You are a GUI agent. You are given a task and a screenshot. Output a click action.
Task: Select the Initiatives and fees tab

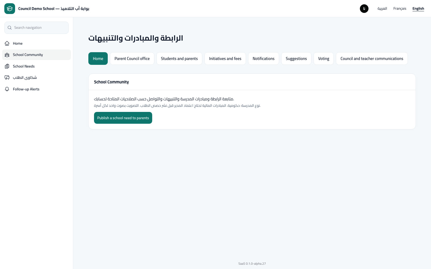click(225, 58)
